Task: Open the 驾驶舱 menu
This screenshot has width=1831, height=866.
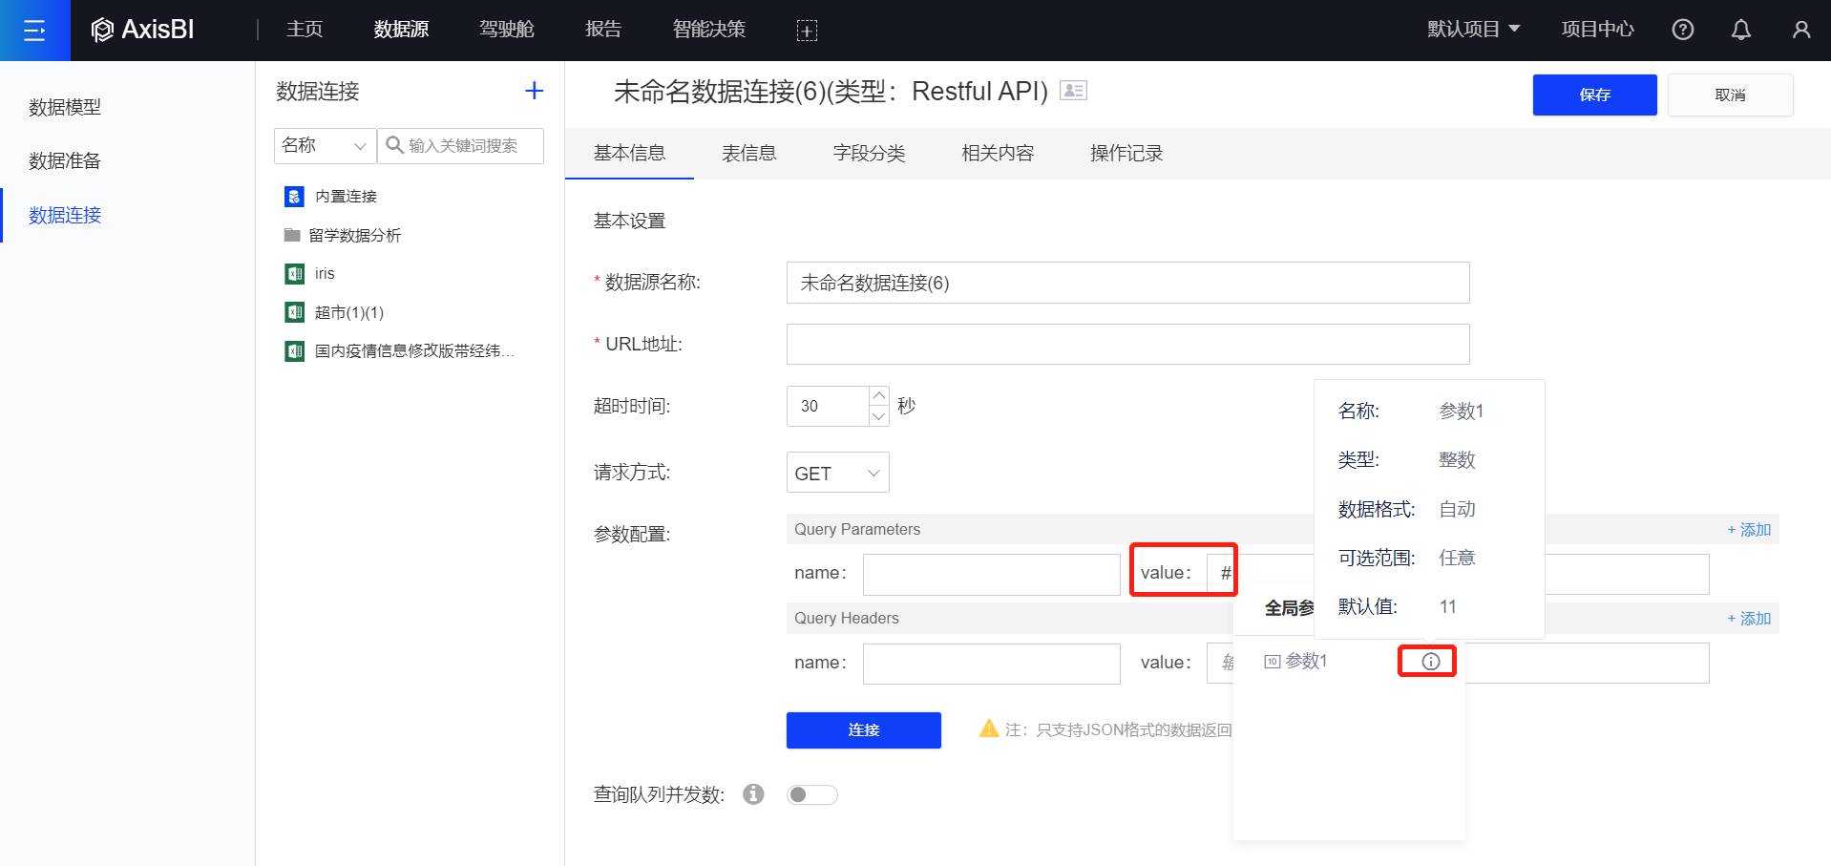Action: pos(506,30)
